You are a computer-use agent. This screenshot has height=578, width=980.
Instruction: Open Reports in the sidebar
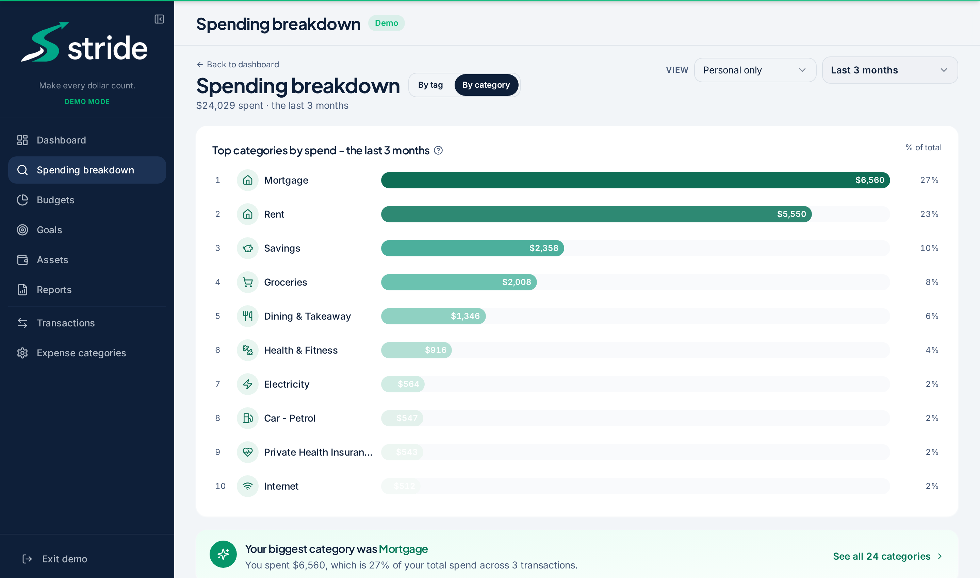[x=87, y=290]
